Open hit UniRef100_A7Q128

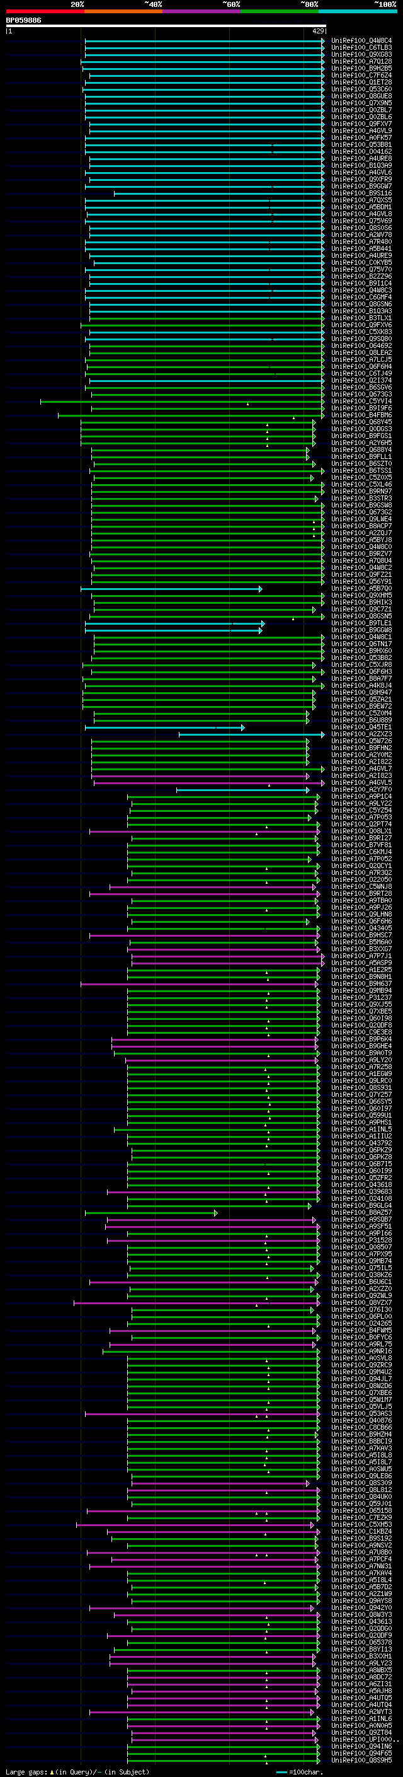tap(361, 61)
